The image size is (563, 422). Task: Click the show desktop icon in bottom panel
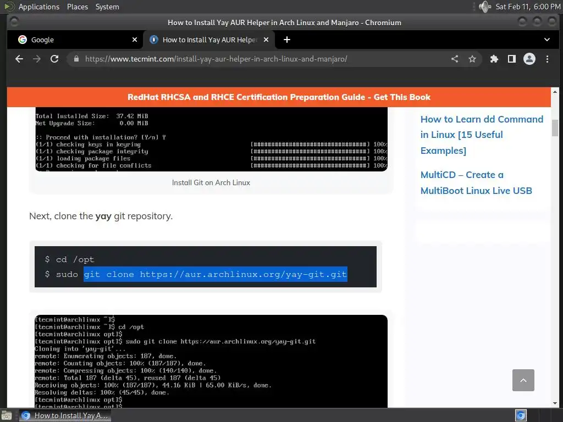coord(7,415)
